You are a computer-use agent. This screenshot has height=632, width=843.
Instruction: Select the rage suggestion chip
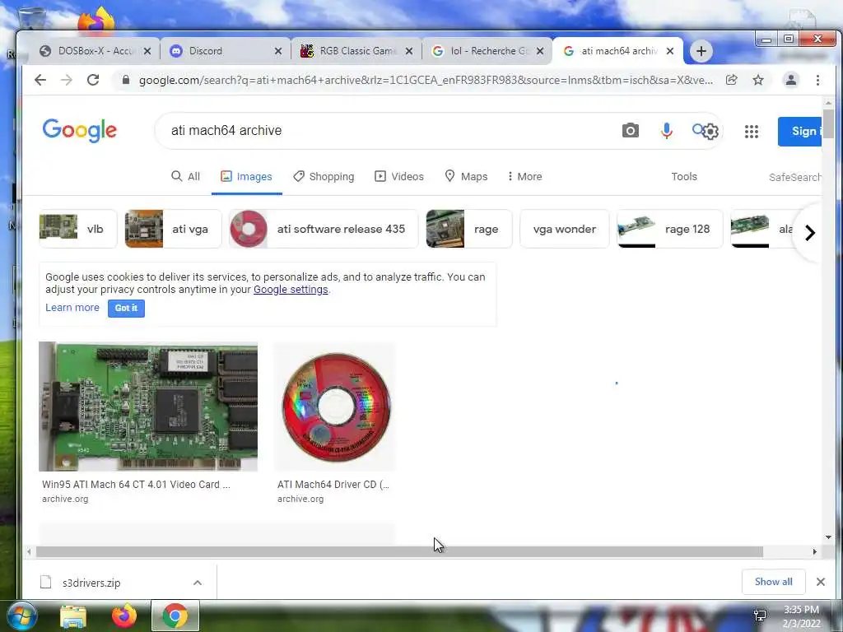coord(468,229)
